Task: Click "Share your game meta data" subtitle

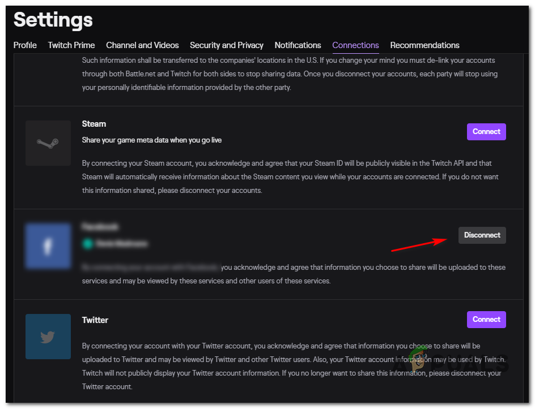Action: pyautogui.click(x=152, y=140)
